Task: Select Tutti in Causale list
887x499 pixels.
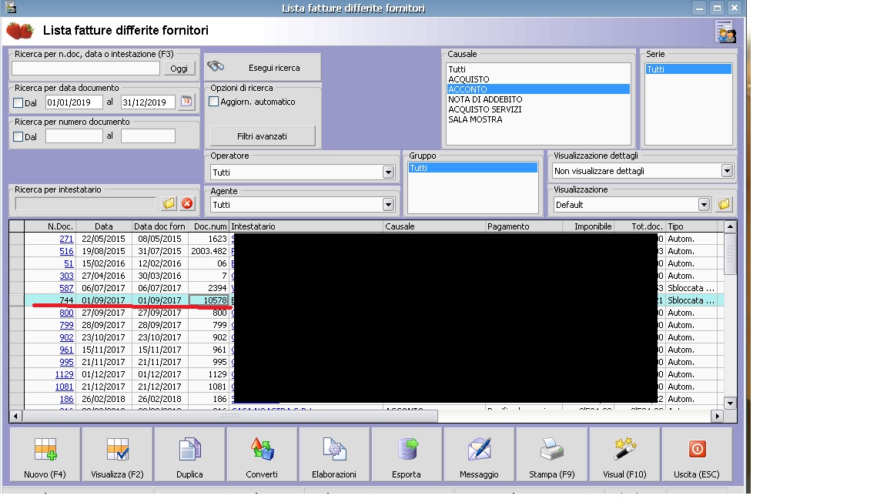Action: [538, 69]
